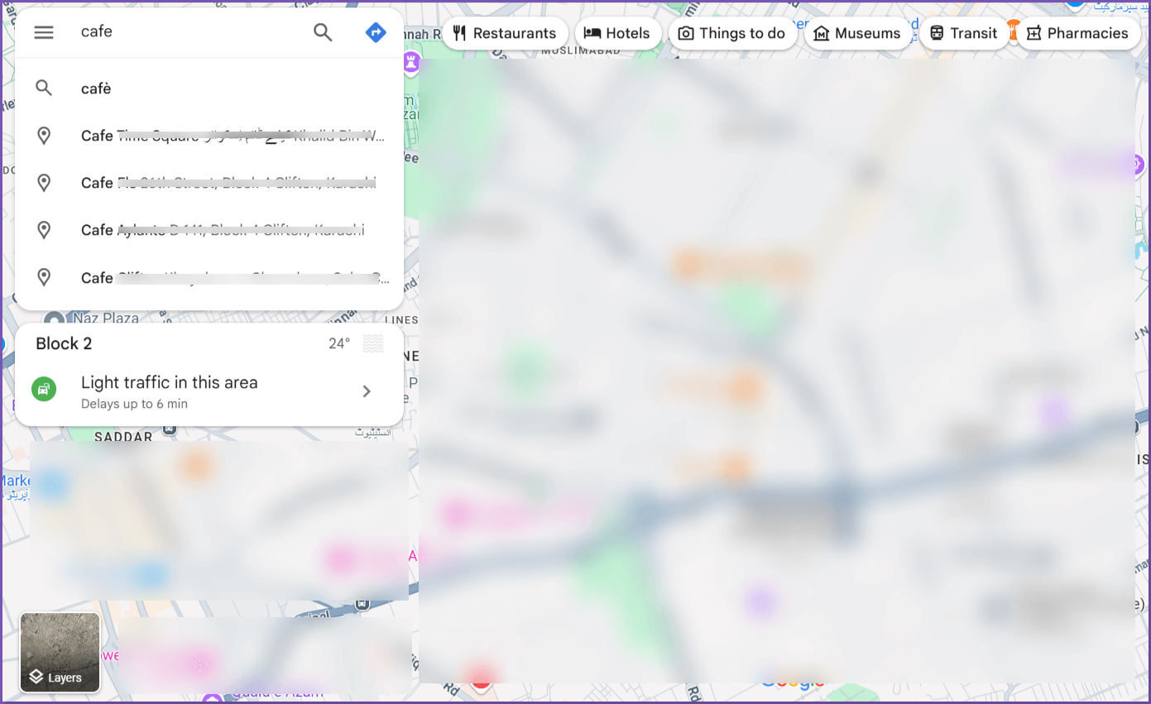Click the weather icon next to 24°

coord(373,342)
